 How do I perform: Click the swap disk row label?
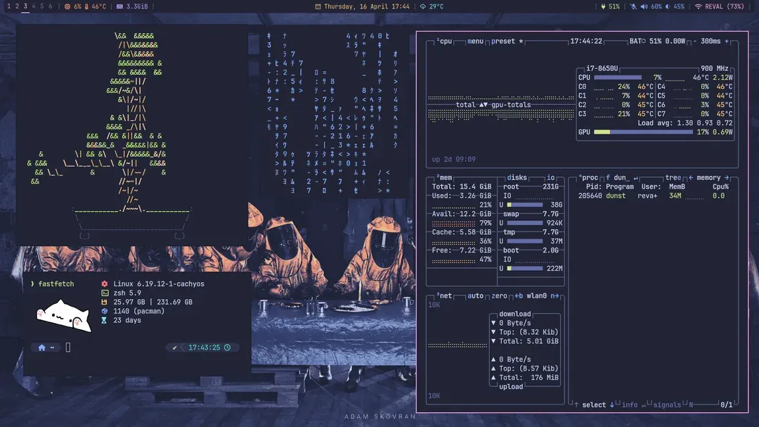pyautogui.click(x=511, y=214)
